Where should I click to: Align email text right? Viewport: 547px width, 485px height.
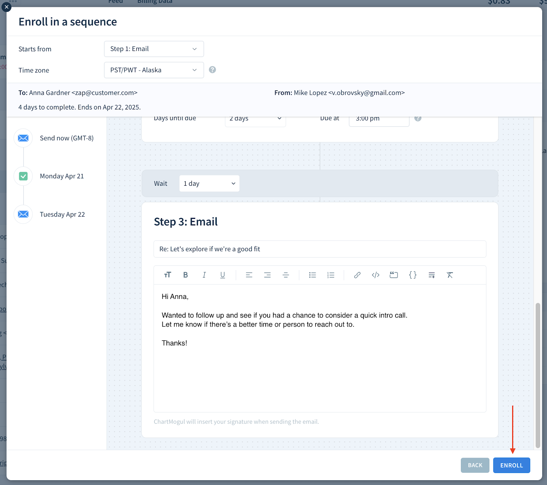[267, 275]
